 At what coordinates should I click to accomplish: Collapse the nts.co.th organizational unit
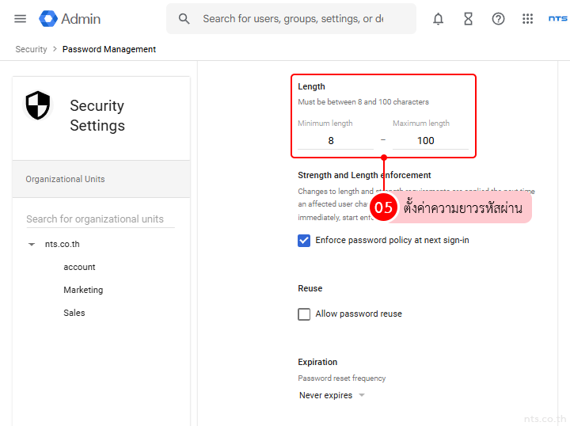(32, 245)
